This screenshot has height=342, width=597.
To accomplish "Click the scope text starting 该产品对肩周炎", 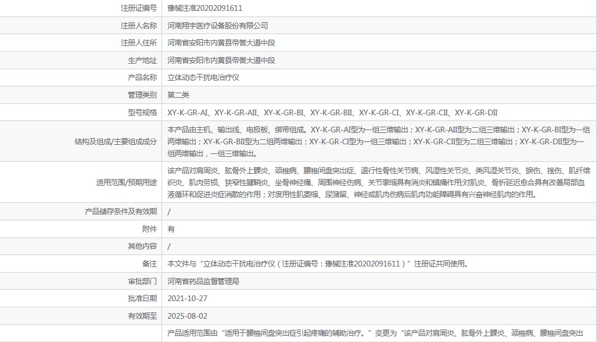I will [379, 182].
